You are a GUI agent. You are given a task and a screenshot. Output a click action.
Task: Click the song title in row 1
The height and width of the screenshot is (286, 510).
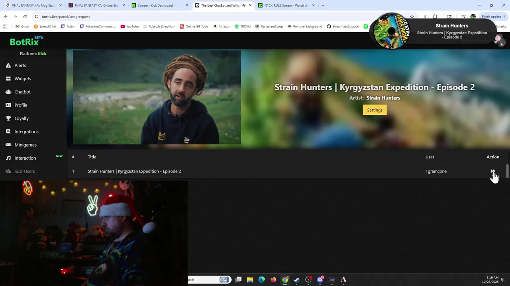pyautogui.click(x=134, y=171)
